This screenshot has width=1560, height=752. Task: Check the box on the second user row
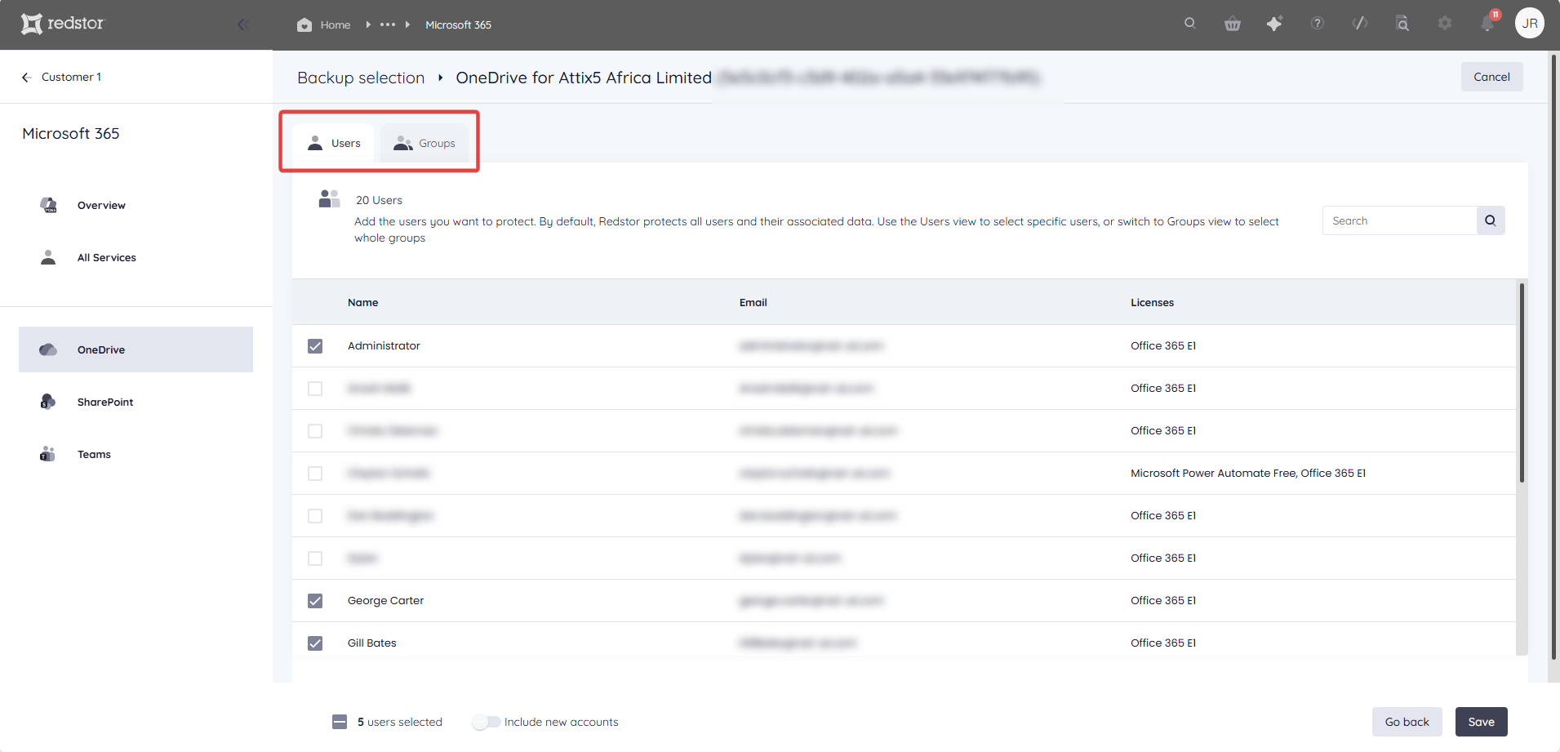pyautogui.click(x=315, y=389)
